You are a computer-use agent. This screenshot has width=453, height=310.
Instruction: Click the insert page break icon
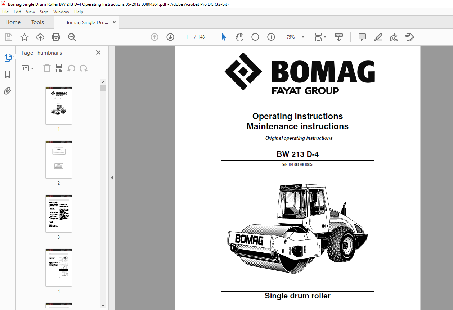click(59, 68)
